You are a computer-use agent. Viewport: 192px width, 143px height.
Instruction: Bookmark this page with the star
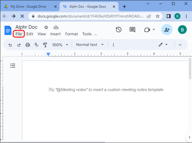(x=157, y=16)
